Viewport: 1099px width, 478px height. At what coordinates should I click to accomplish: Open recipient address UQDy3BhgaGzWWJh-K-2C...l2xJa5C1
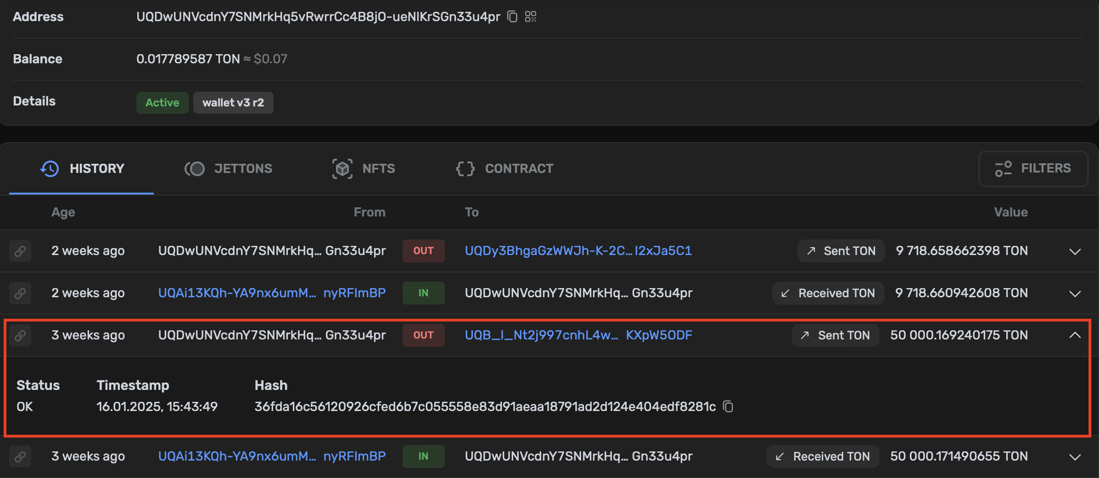click(578, 251)
